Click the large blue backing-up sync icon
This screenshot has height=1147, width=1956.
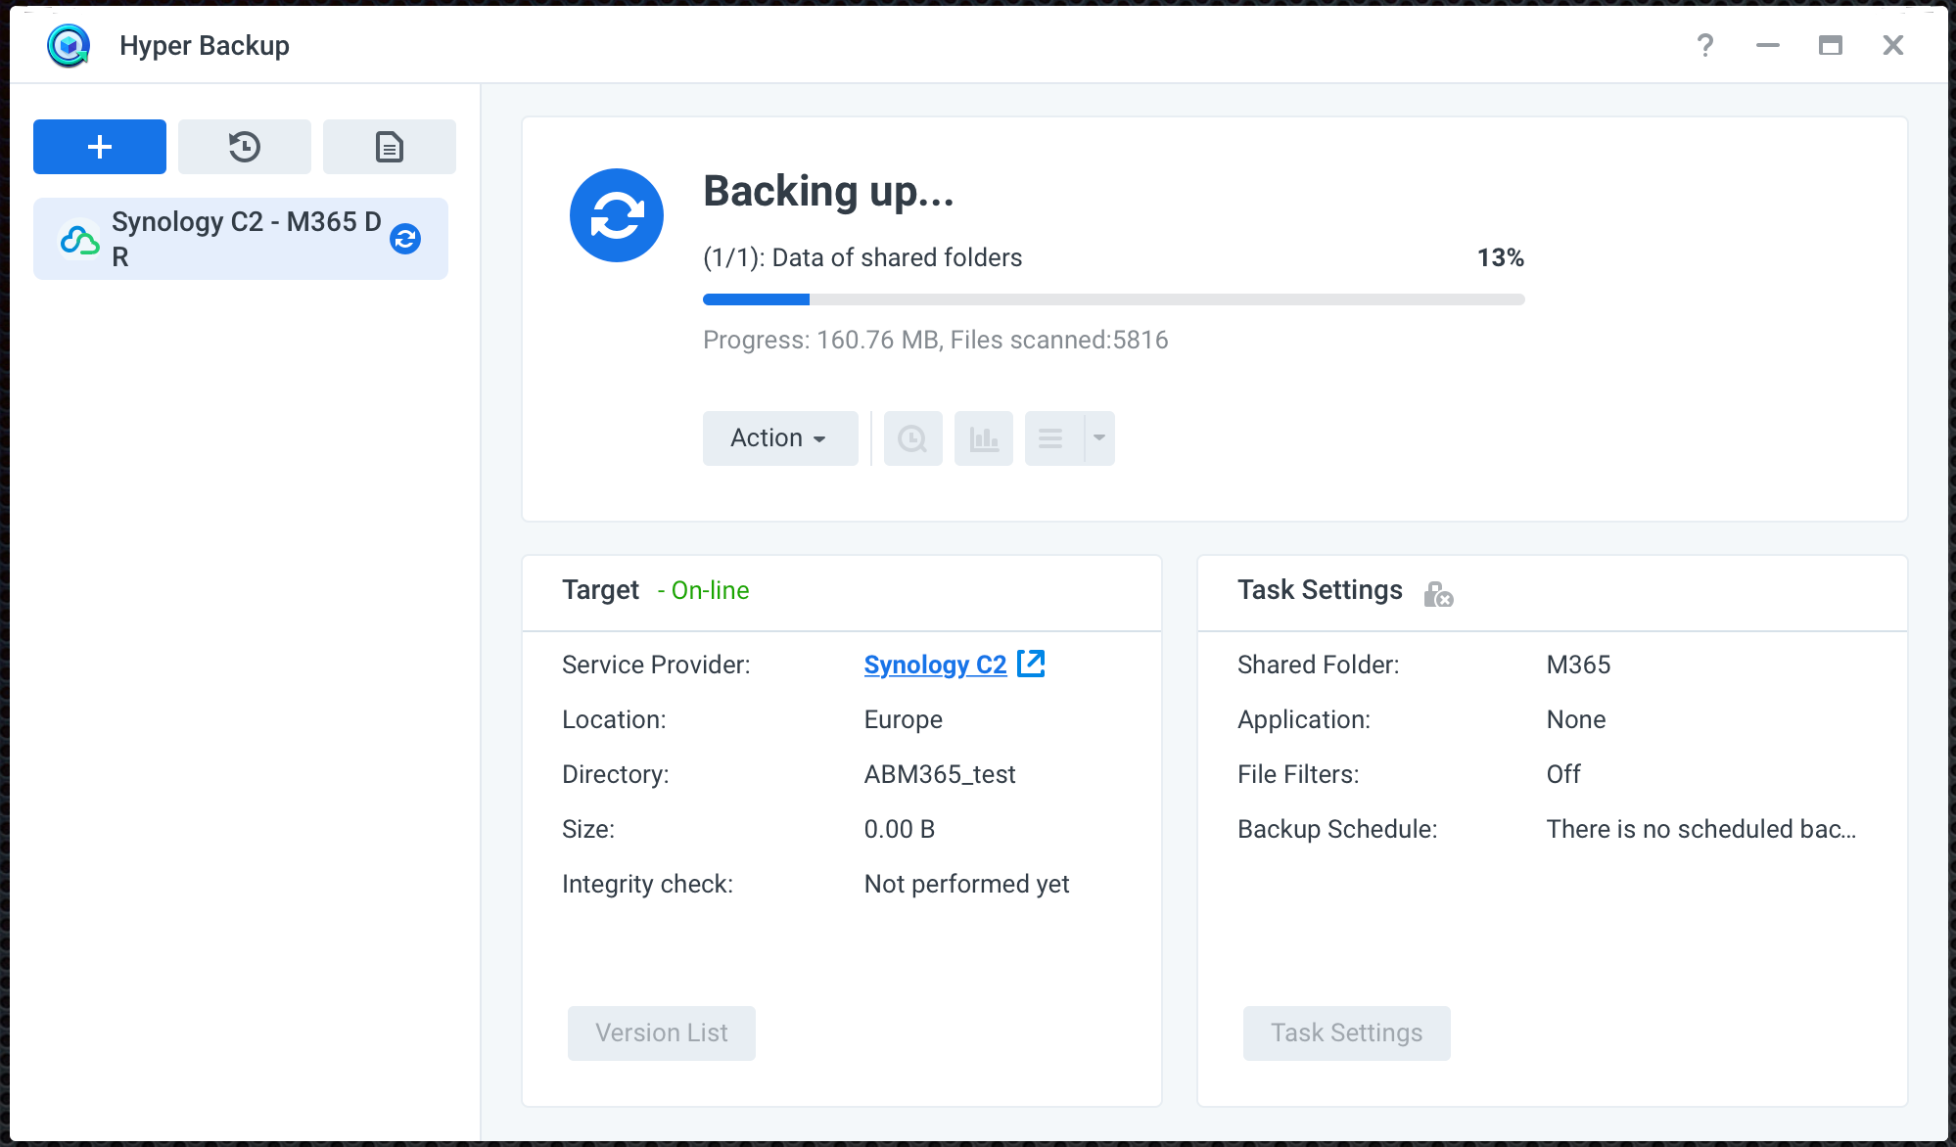pos(617,215)
